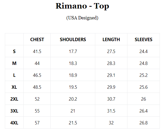Click the L size row label

pos(14,75)
